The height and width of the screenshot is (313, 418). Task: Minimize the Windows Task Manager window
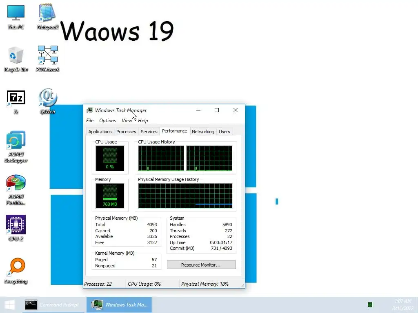[x=198, y=110]
